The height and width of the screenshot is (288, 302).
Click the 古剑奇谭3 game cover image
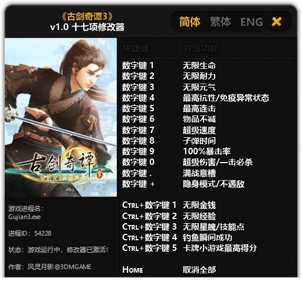(x=61, y=117)
